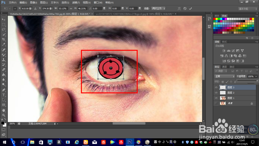Open workspace dropdown 基本功能
Viewport: 259px width, 146px height.
pyautogui.click(x=248, y=9)
